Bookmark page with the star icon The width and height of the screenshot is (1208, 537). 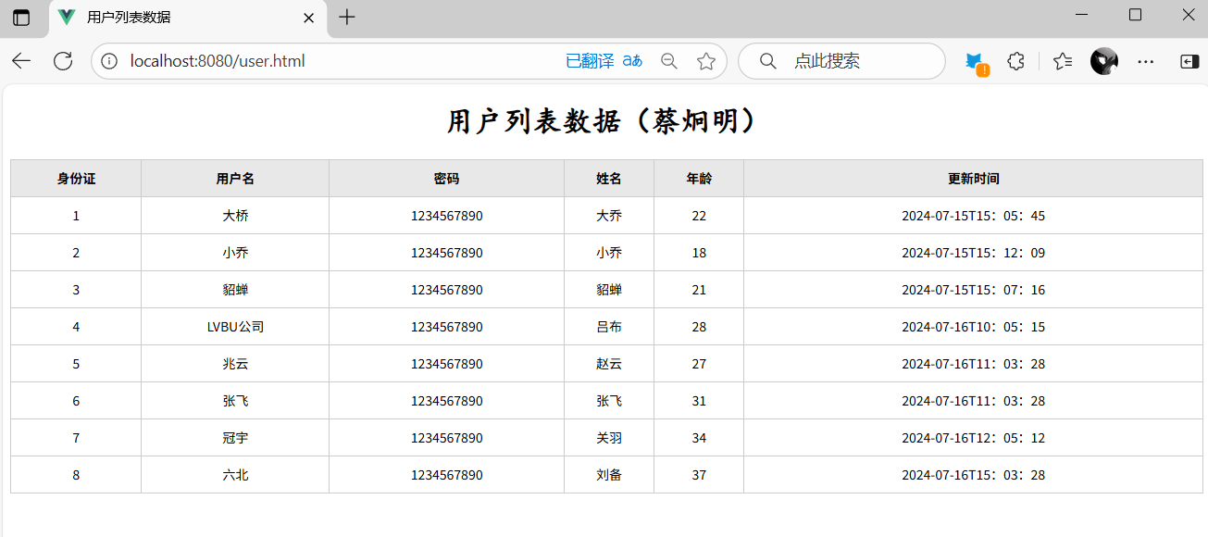click(706, 61)
